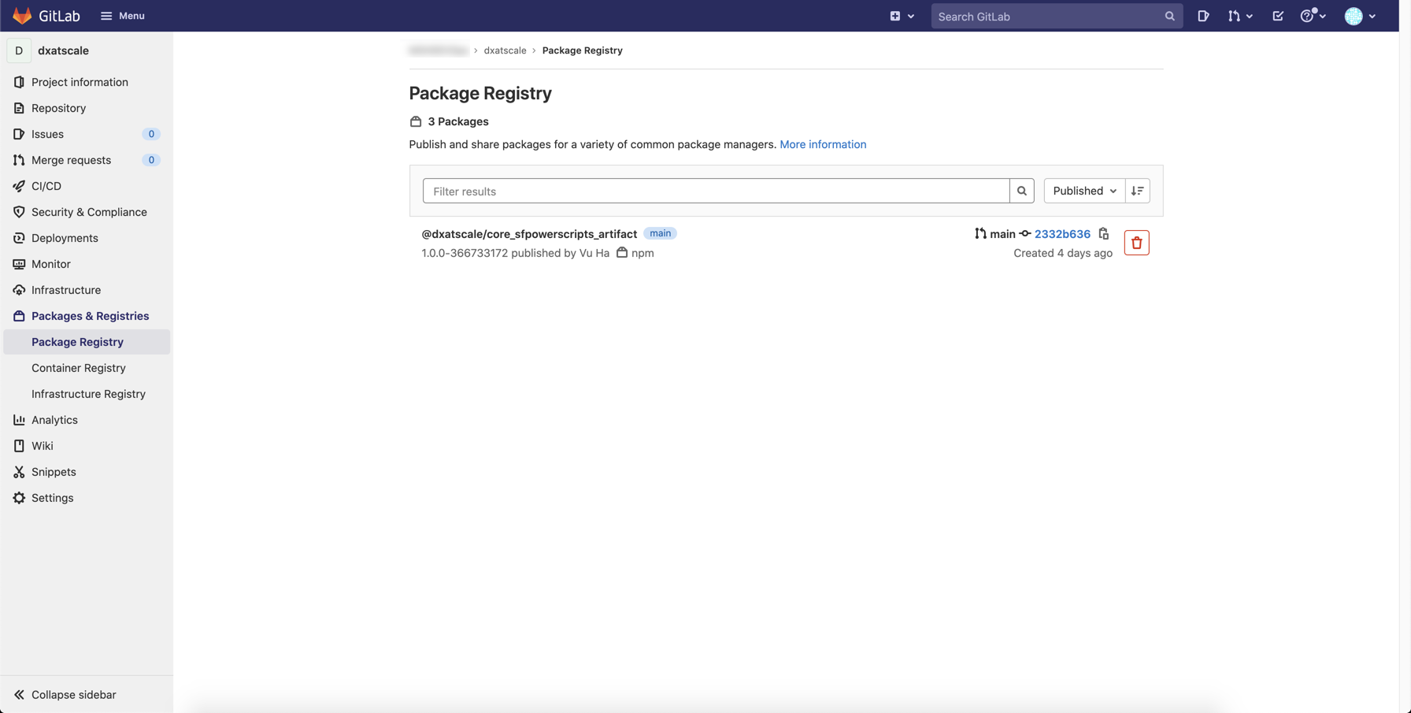This screenshot has width=1411, height=713.
Task: Open Packages & Registries section
Action: 90,316
